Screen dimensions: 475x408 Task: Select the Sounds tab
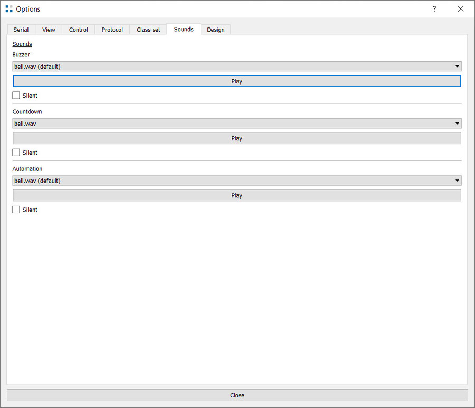184,30
